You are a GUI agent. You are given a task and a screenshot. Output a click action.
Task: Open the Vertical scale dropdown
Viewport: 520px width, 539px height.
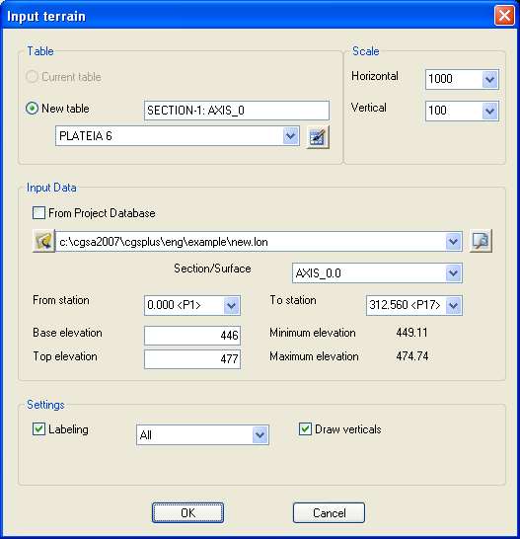coord(489,111)
